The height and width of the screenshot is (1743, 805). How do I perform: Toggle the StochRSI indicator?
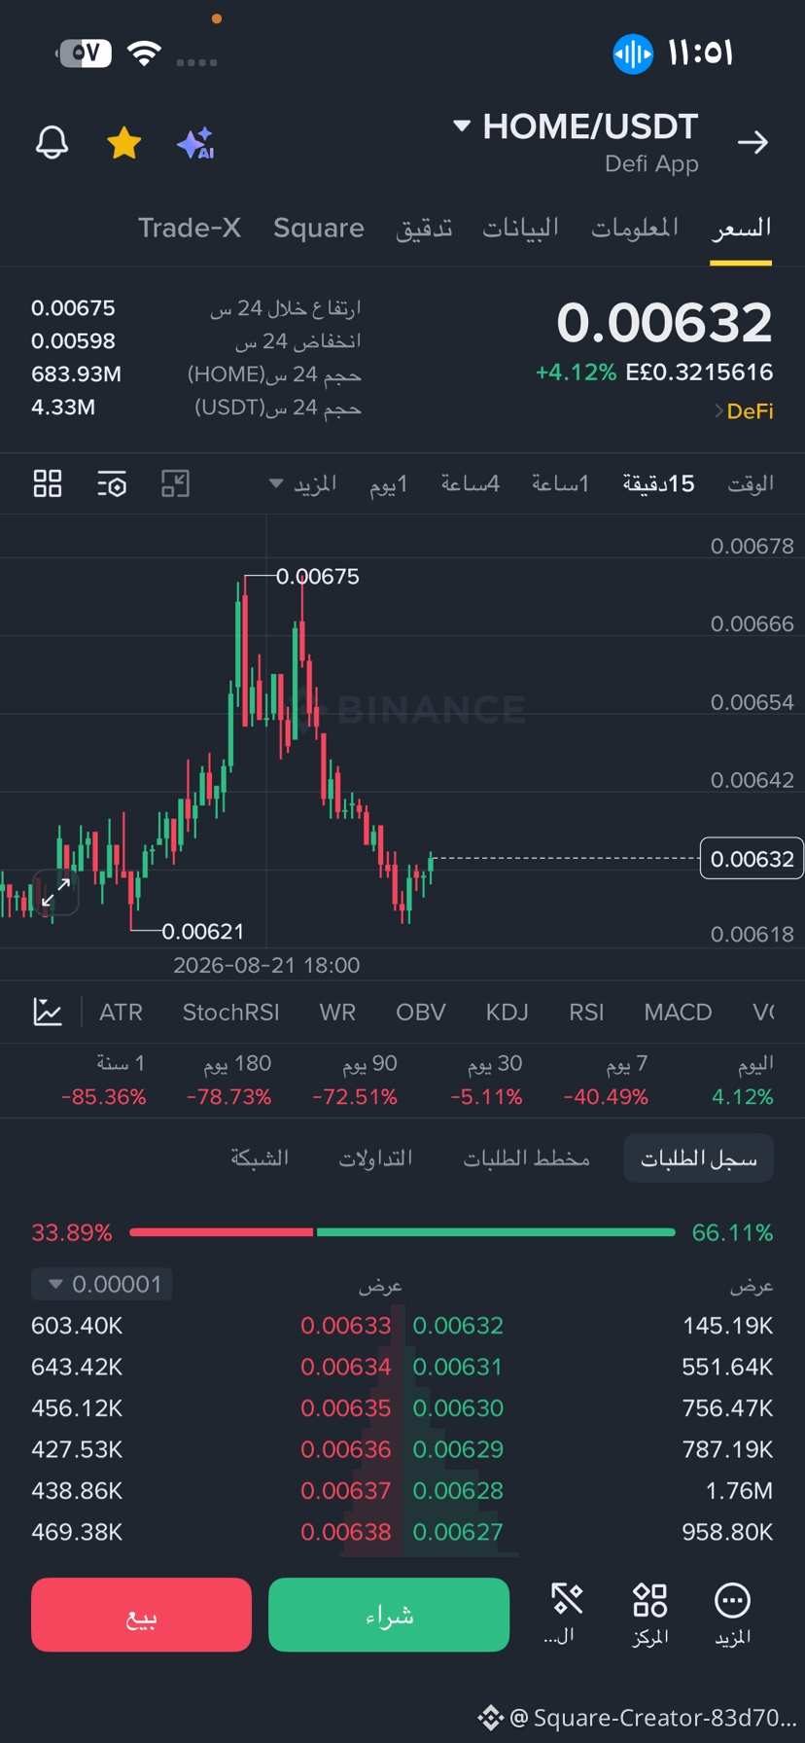point(230,1013)
